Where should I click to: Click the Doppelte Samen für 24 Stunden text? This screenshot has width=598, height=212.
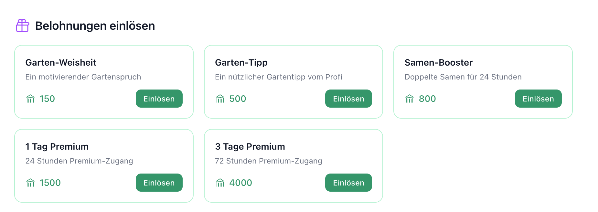[463, 77]
